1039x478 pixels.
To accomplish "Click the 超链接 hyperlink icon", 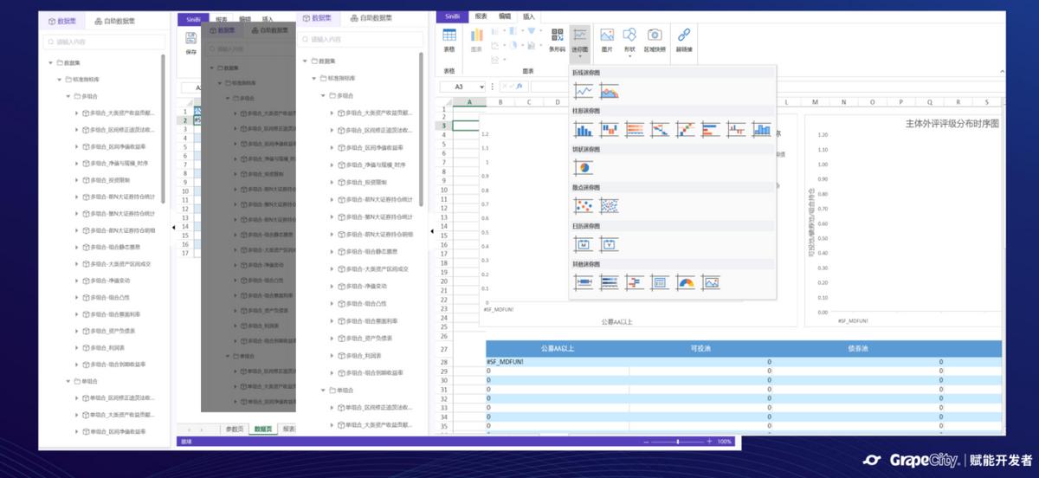I will point(683,39).
